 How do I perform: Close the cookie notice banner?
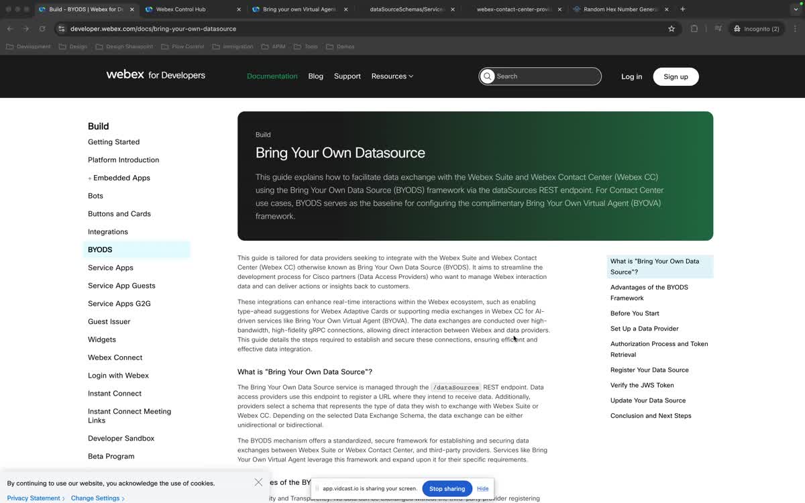[258, 482]
